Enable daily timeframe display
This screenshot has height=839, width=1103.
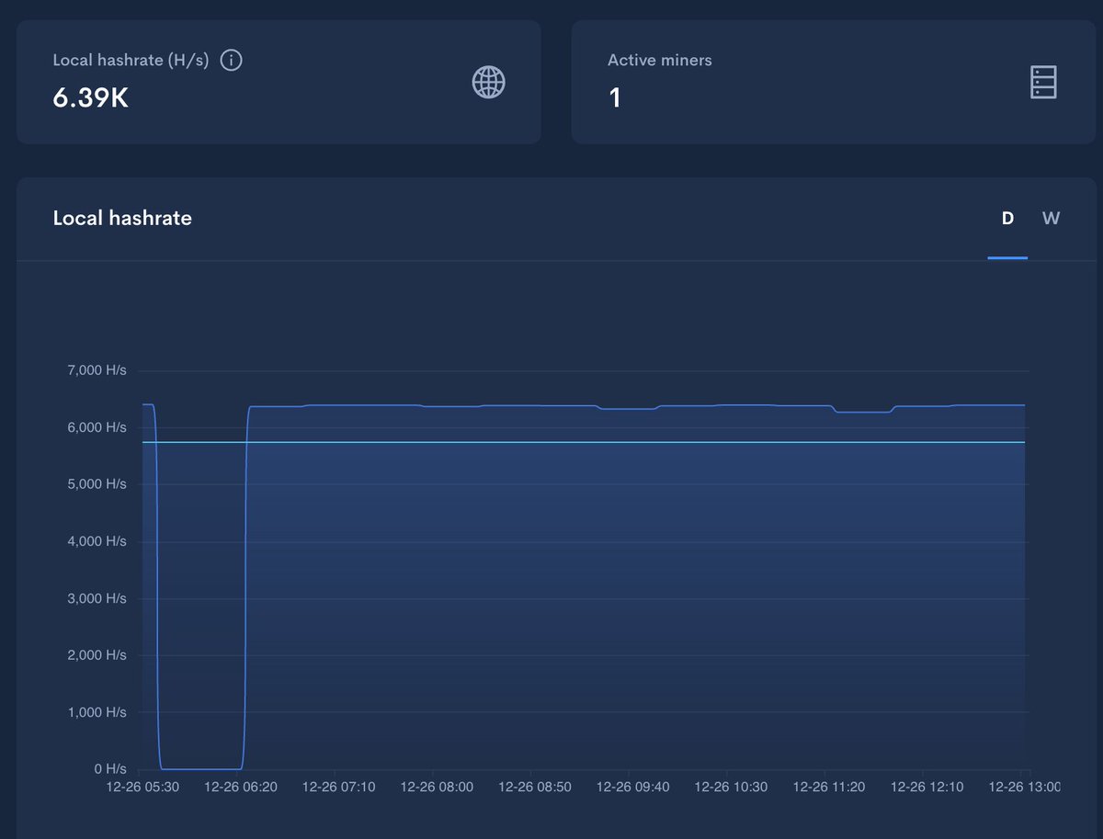(1007, 218)
